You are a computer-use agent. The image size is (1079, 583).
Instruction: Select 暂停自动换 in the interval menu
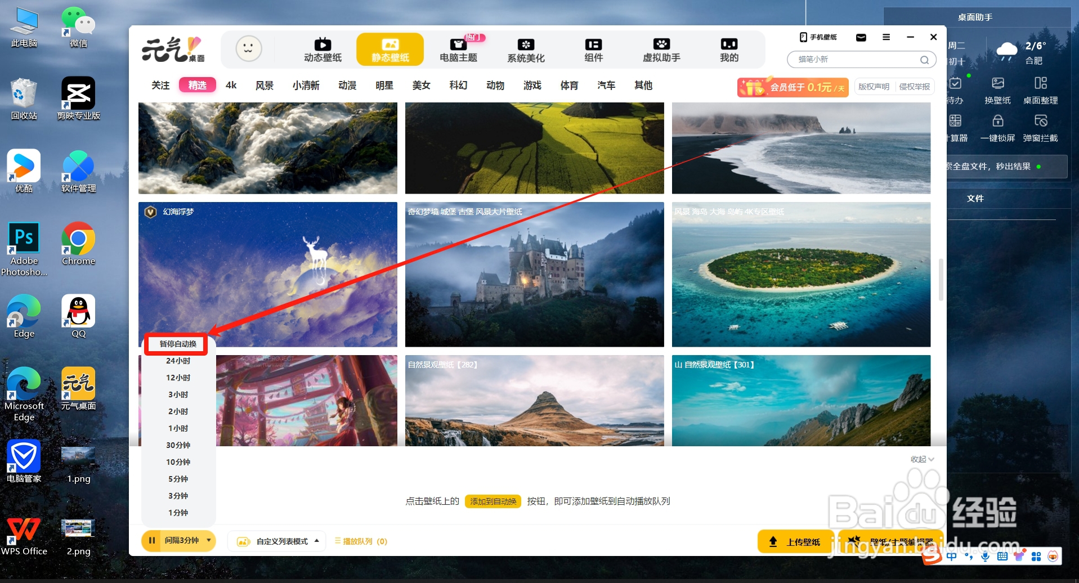coord(178,344)
